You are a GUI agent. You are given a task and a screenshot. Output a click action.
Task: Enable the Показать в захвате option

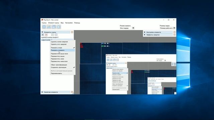point(63,50)
